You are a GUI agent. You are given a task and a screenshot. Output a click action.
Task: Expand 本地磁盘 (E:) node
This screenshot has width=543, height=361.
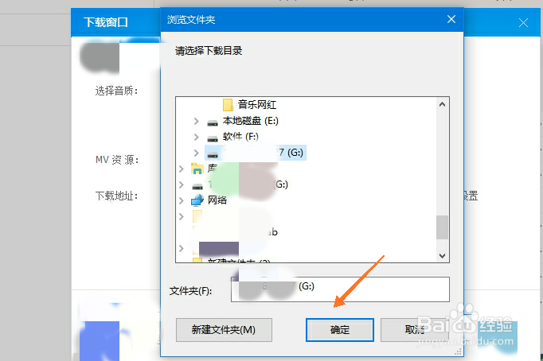(x=197, y=121)
